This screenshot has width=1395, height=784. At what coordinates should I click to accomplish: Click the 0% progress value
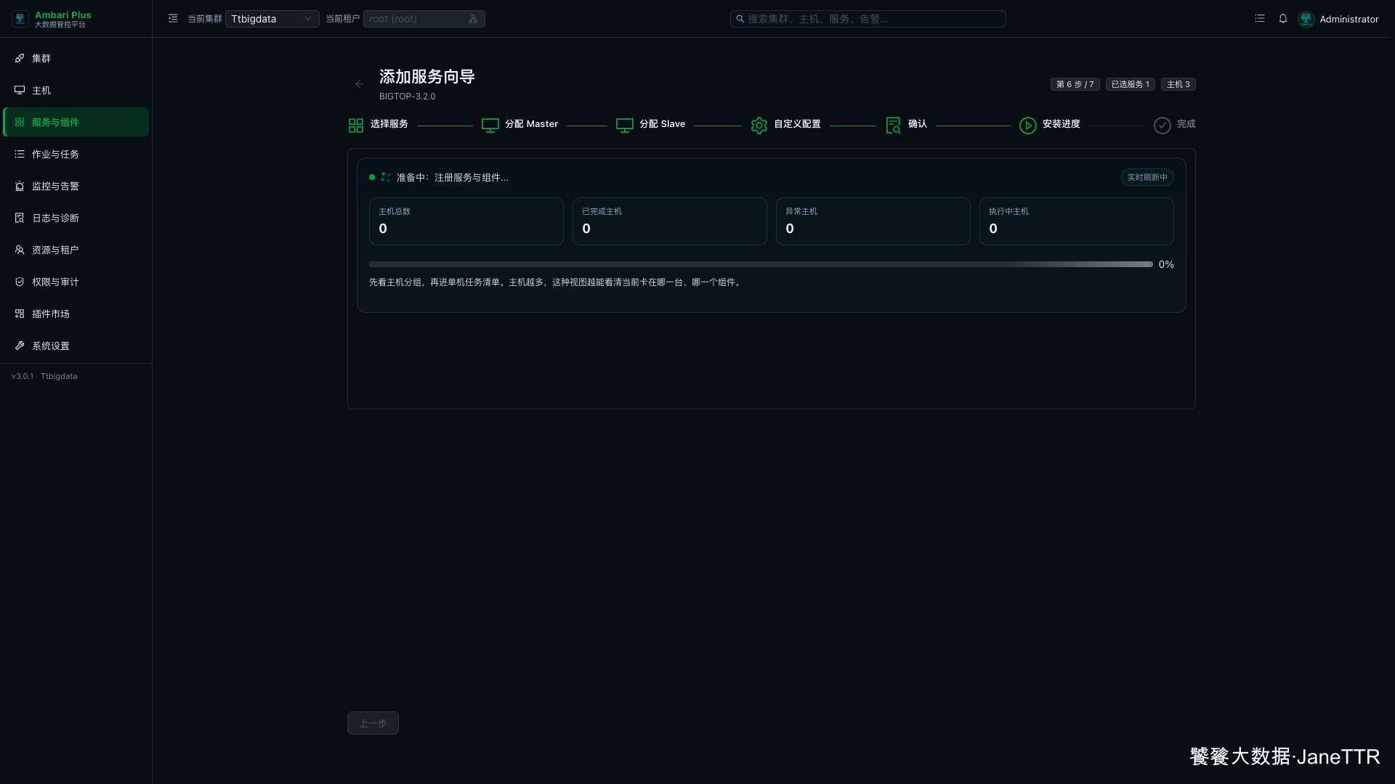(x=1166, y=264)
